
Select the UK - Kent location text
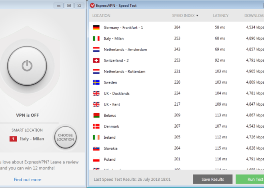[x=112, y=104]
